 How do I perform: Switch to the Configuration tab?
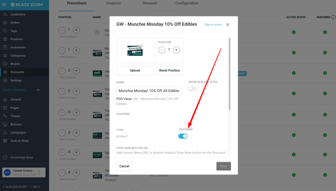point(187,3)
